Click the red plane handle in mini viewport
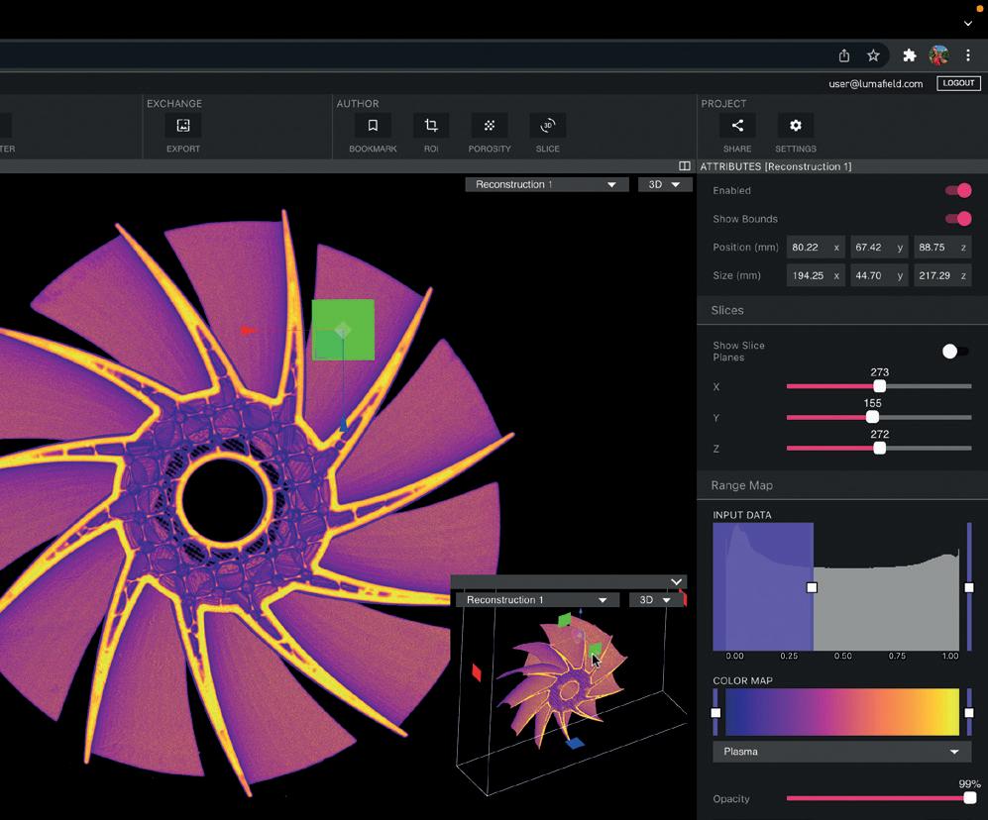The width and height of the screenshot is (988, 820). [x=477, y=672]
